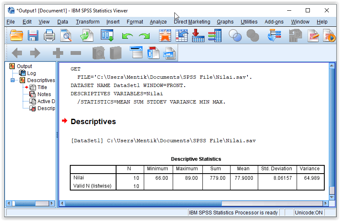Open the Data menu
The width and height of the screenshot is (340, 221).
coord(63,22)
